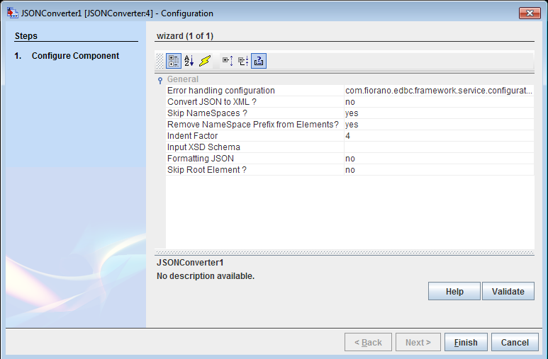This screenshot has height=359, width=548.
Task: Open the error handling configuration value
Action: click(x=439, y=91)
